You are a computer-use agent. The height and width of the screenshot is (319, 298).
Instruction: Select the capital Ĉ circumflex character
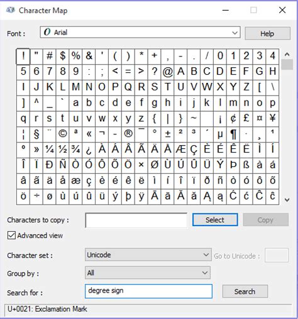[260, 196]
